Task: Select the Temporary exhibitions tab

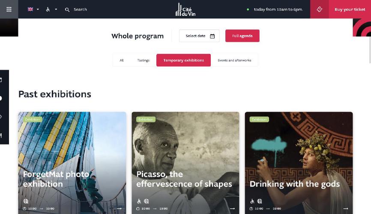Action: 183,60
